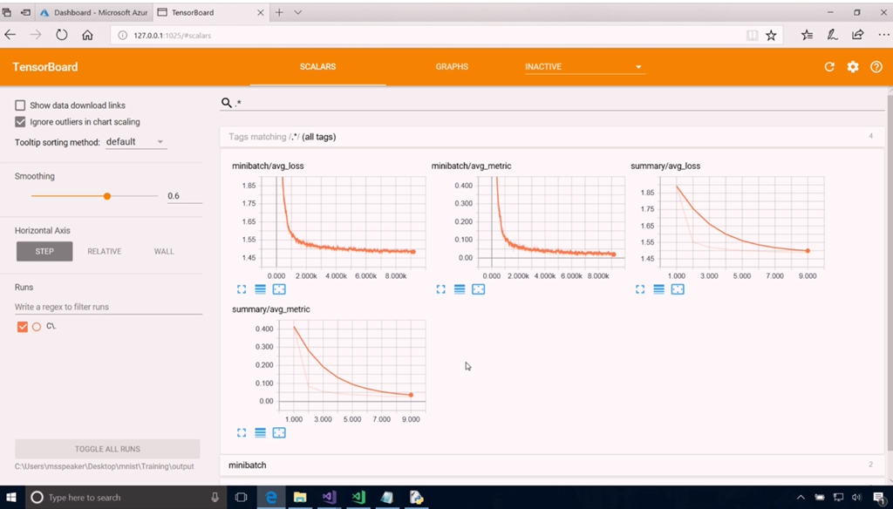Click the Smoothing slider handle
Viewport: 893px width, 509px height.
coord(107,196)
